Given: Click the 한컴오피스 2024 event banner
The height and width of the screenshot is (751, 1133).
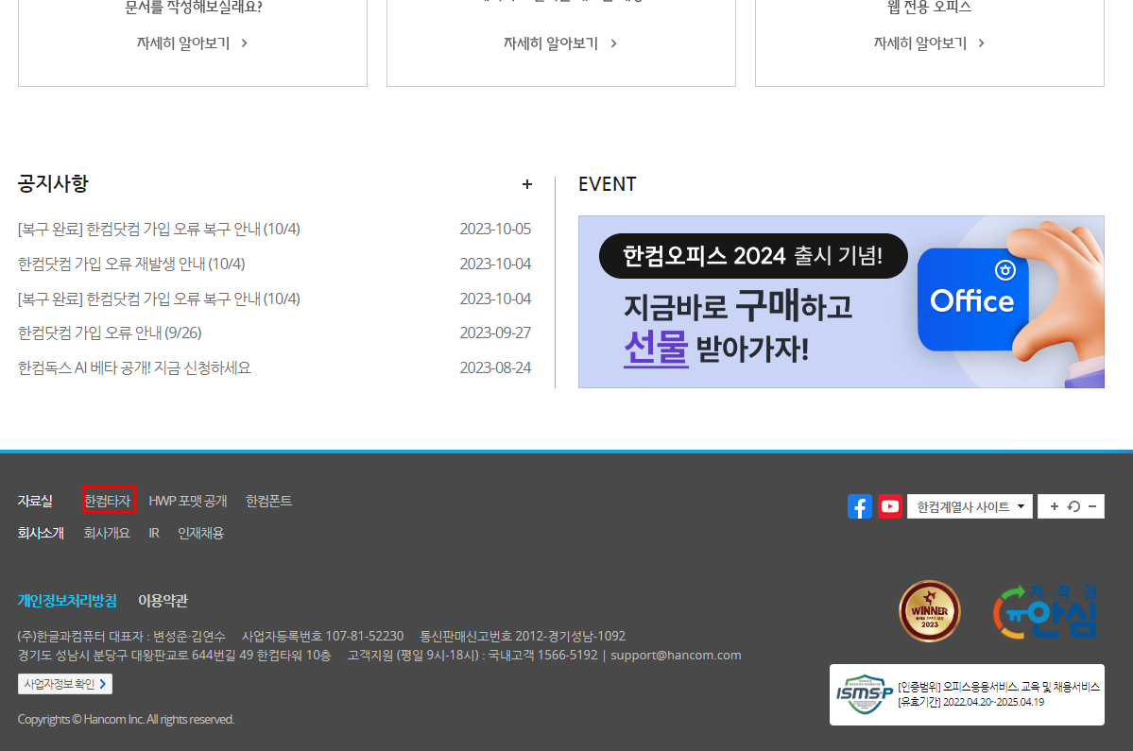Looking at the screenshot, I should [841, 302].
